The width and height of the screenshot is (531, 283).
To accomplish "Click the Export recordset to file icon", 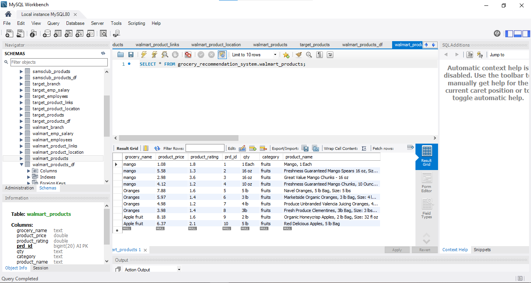I will 305,148.
